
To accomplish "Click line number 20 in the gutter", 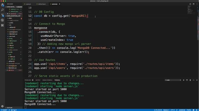I will (x=30, y=48).
